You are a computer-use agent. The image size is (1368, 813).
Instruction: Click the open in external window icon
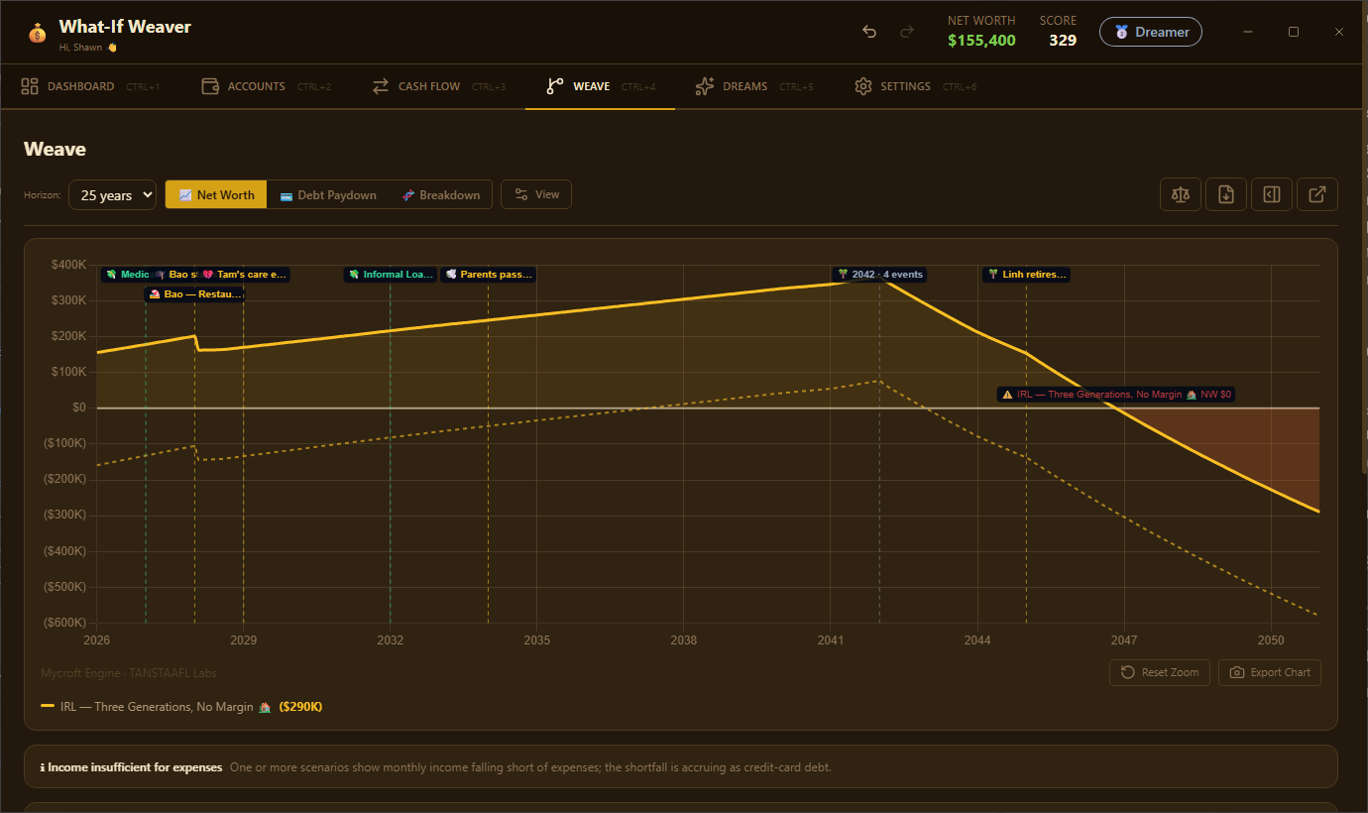tap(1317, 194)
